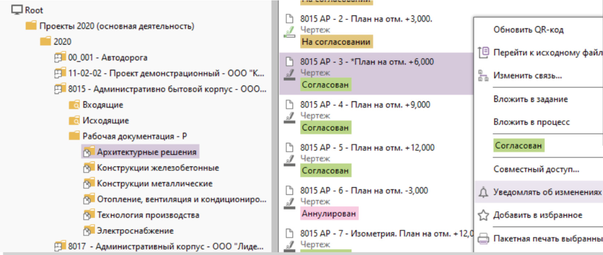Select document 8015 АР - 4 План на отм. +9,000
The width and height of the screenshot is (603, 255).
[x=365, y=105]
